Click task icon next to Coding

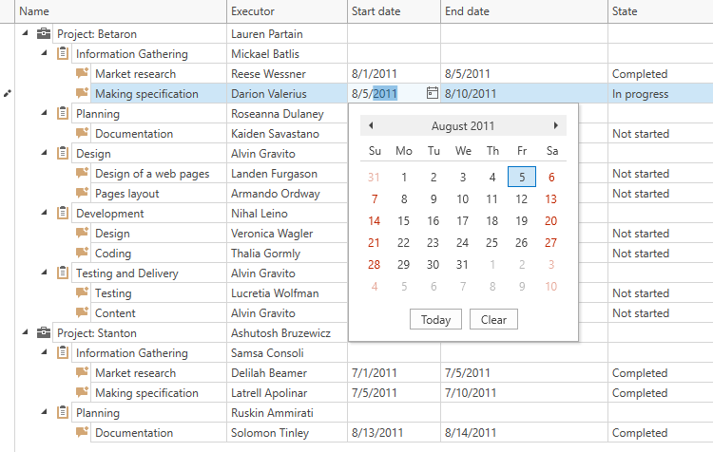click(82, 254)
